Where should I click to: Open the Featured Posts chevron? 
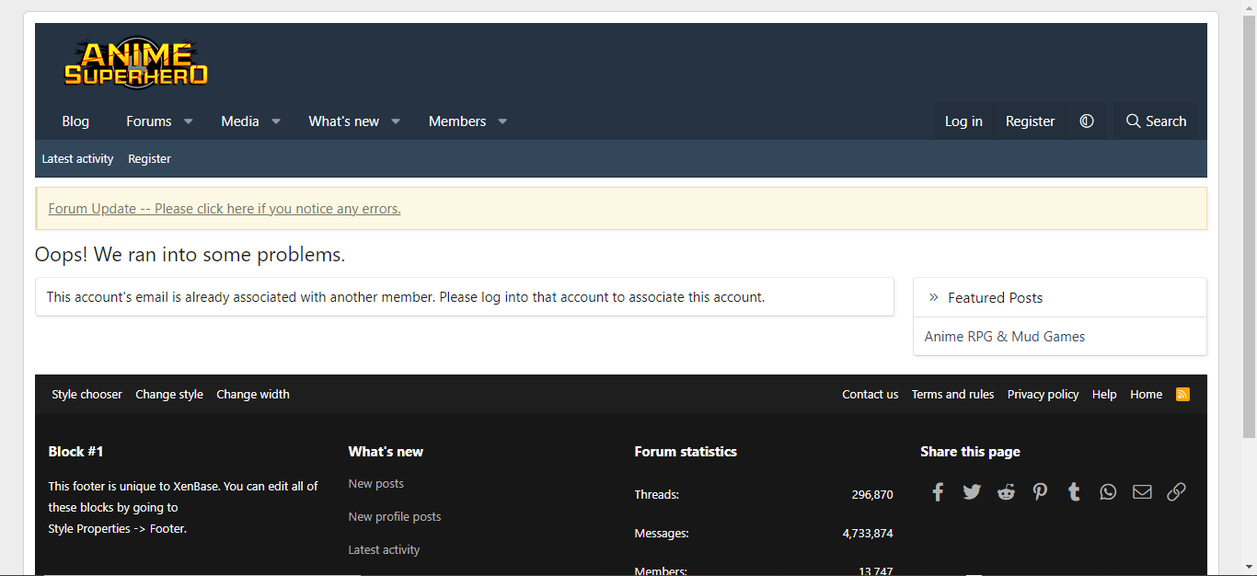click(933, 296)
